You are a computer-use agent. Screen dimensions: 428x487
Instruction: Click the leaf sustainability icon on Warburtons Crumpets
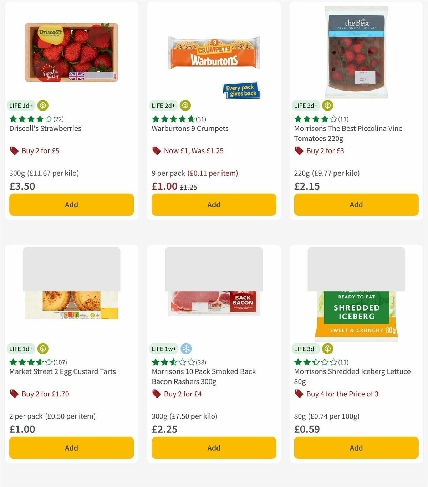click(185, 105)
